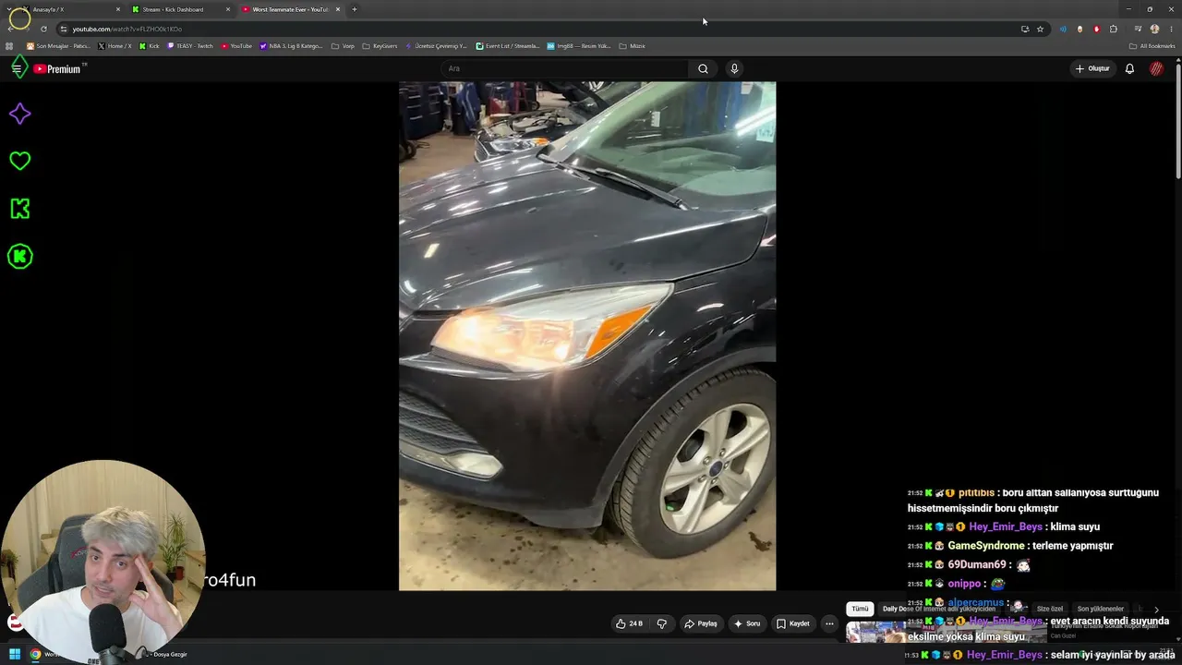Go to YouTube Premium home logo
This screenshot has height=665, width=1182.
[x=59, y=68]
